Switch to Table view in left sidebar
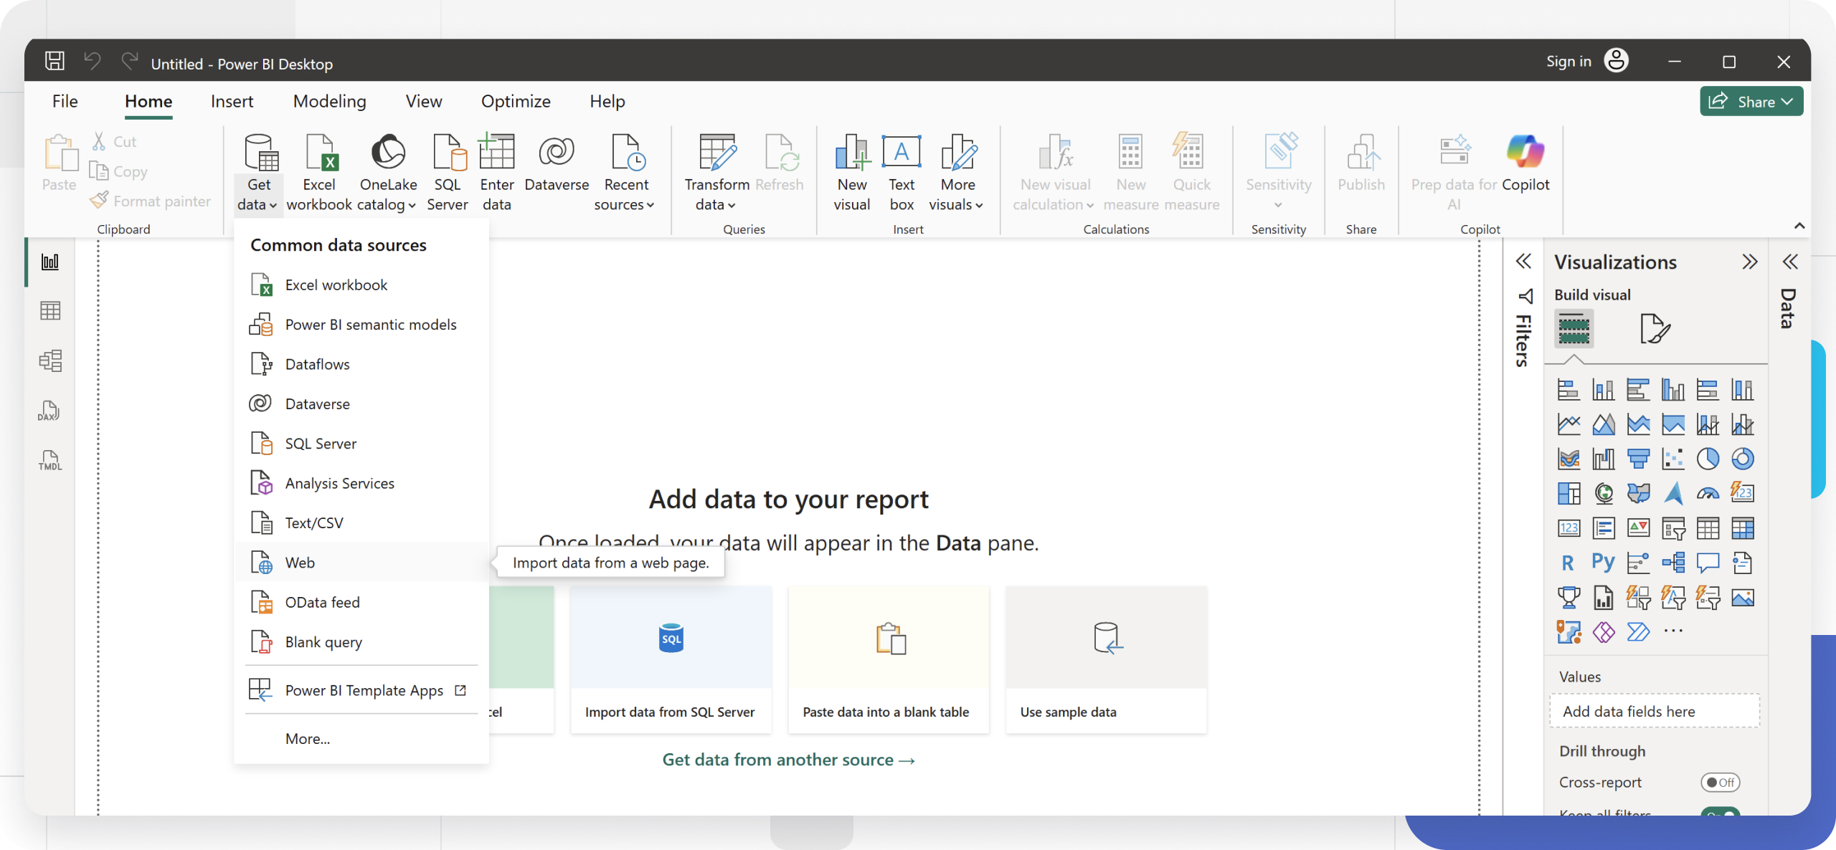 point(49,310)
